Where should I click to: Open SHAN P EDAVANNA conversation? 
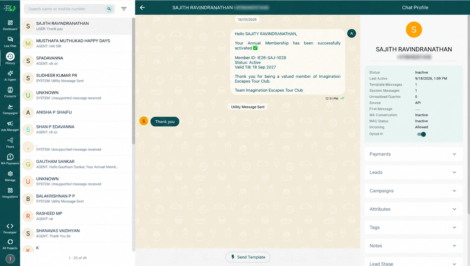coord(76,130)
